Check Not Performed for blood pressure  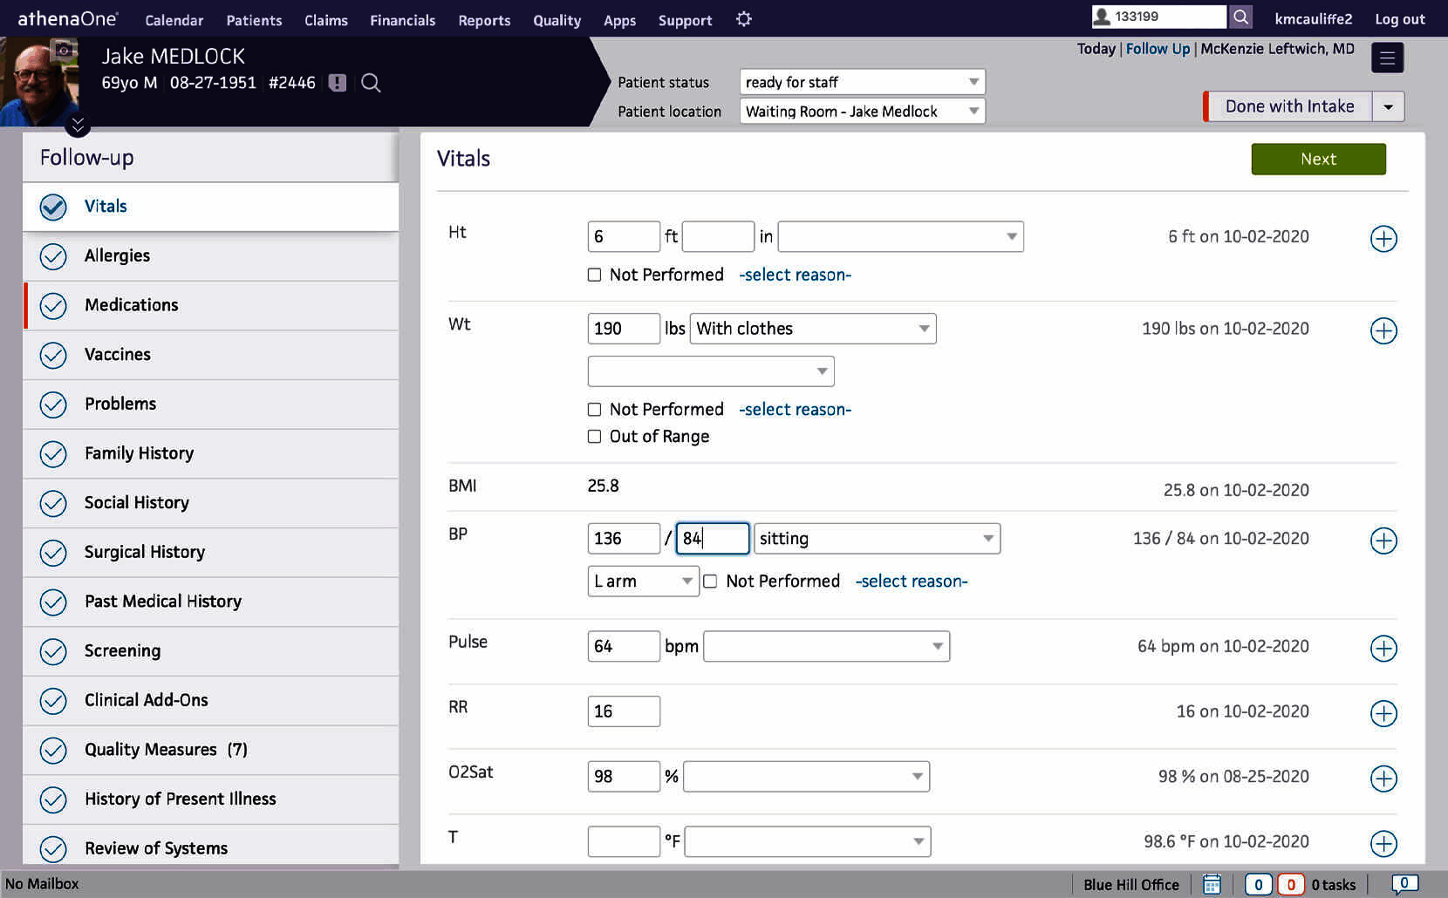[711, 581]
